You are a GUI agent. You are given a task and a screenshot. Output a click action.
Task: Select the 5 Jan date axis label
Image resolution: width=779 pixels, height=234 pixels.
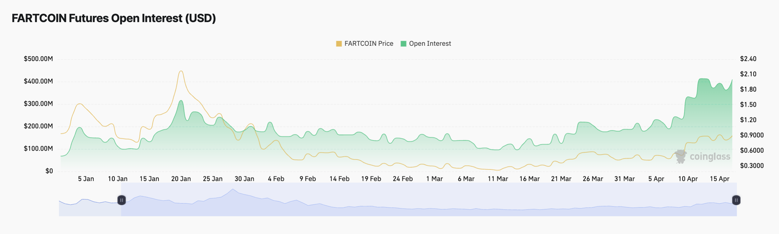point(86,179)
